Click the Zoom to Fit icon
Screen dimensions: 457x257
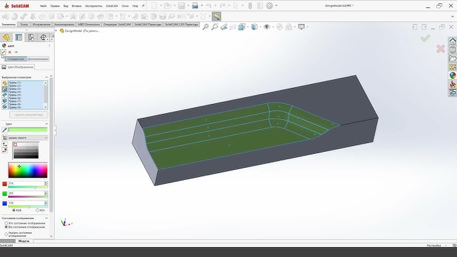tap(205, 27)
